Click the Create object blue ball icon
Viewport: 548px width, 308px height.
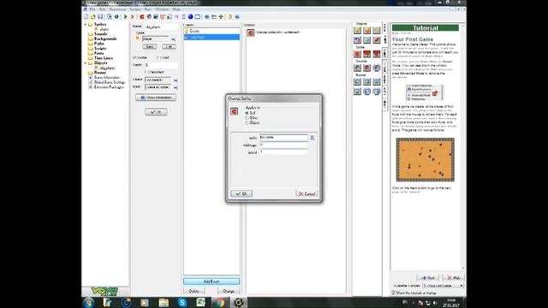pyautogui.click(x=190, y=17)
